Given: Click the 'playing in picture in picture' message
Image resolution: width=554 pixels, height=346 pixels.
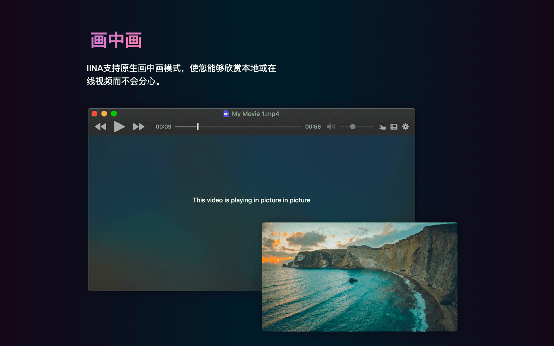Looking at the screenshot, I should 252,200.
